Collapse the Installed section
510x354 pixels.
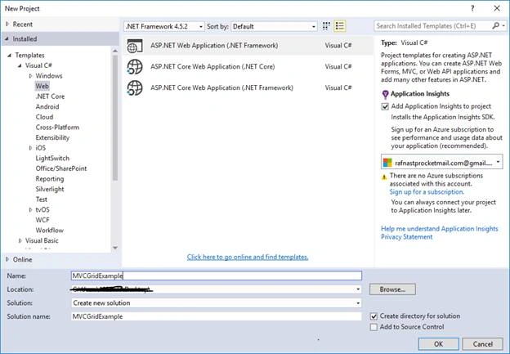(x=7, y=38)
